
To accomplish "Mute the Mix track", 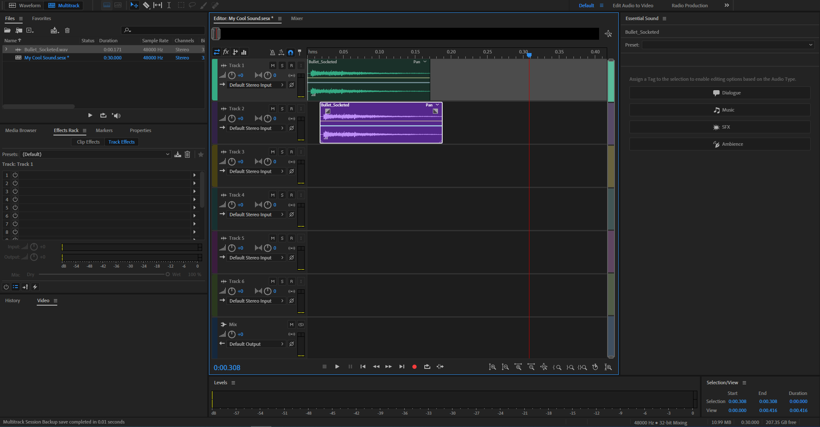I will 291,324.
